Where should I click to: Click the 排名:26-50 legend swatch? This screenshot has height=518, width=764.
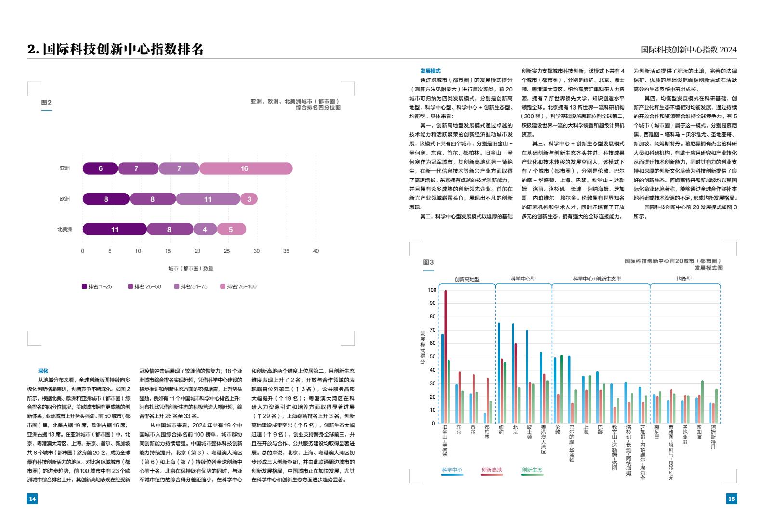130,286
